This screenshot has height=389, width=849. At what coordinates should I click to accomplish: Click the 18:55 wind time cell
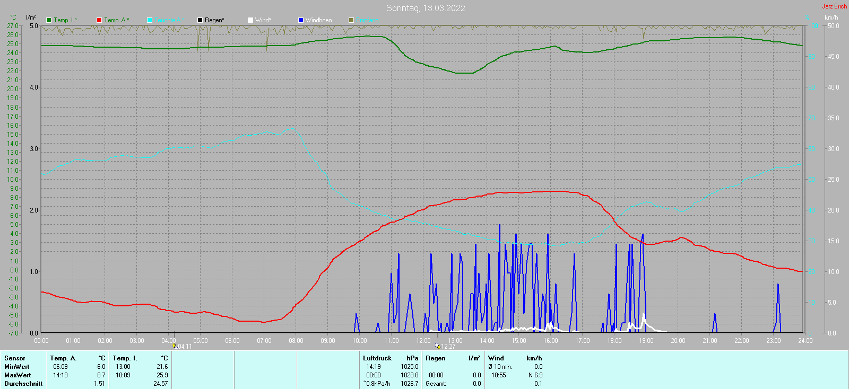pyautogui.click(x=499, y=375)
